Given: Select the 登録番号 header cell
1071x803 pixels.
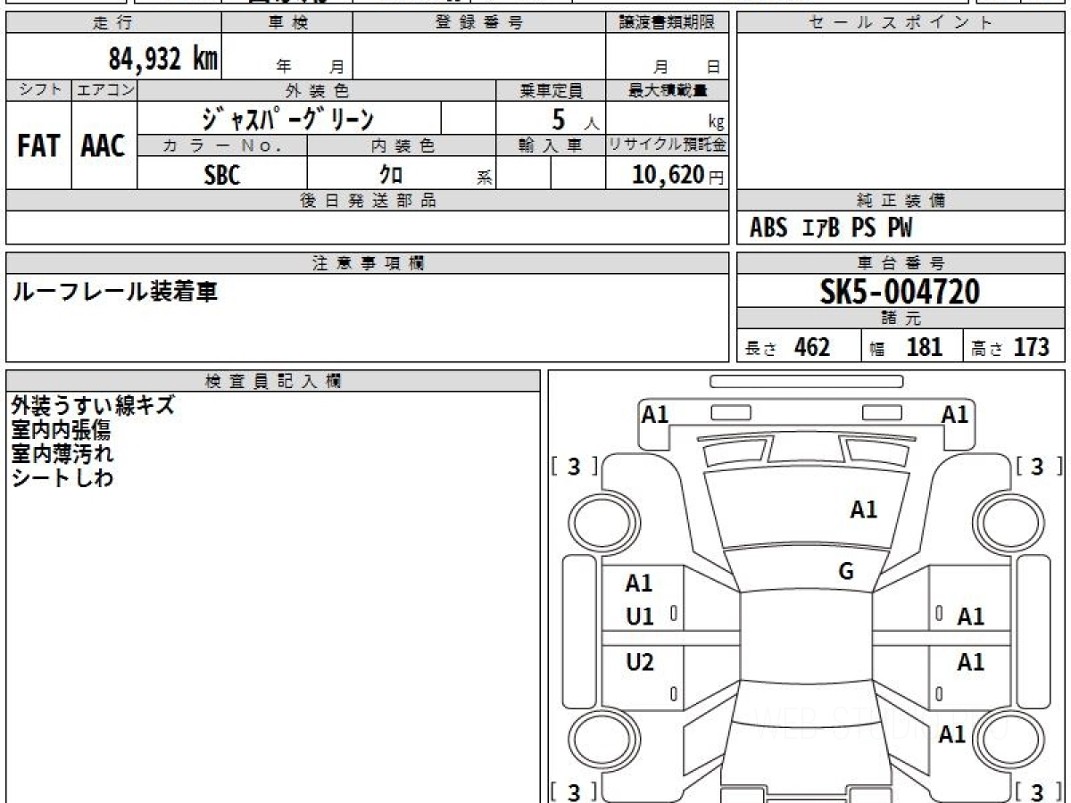Looking at the screenshot, I should (x=479, y=23).
